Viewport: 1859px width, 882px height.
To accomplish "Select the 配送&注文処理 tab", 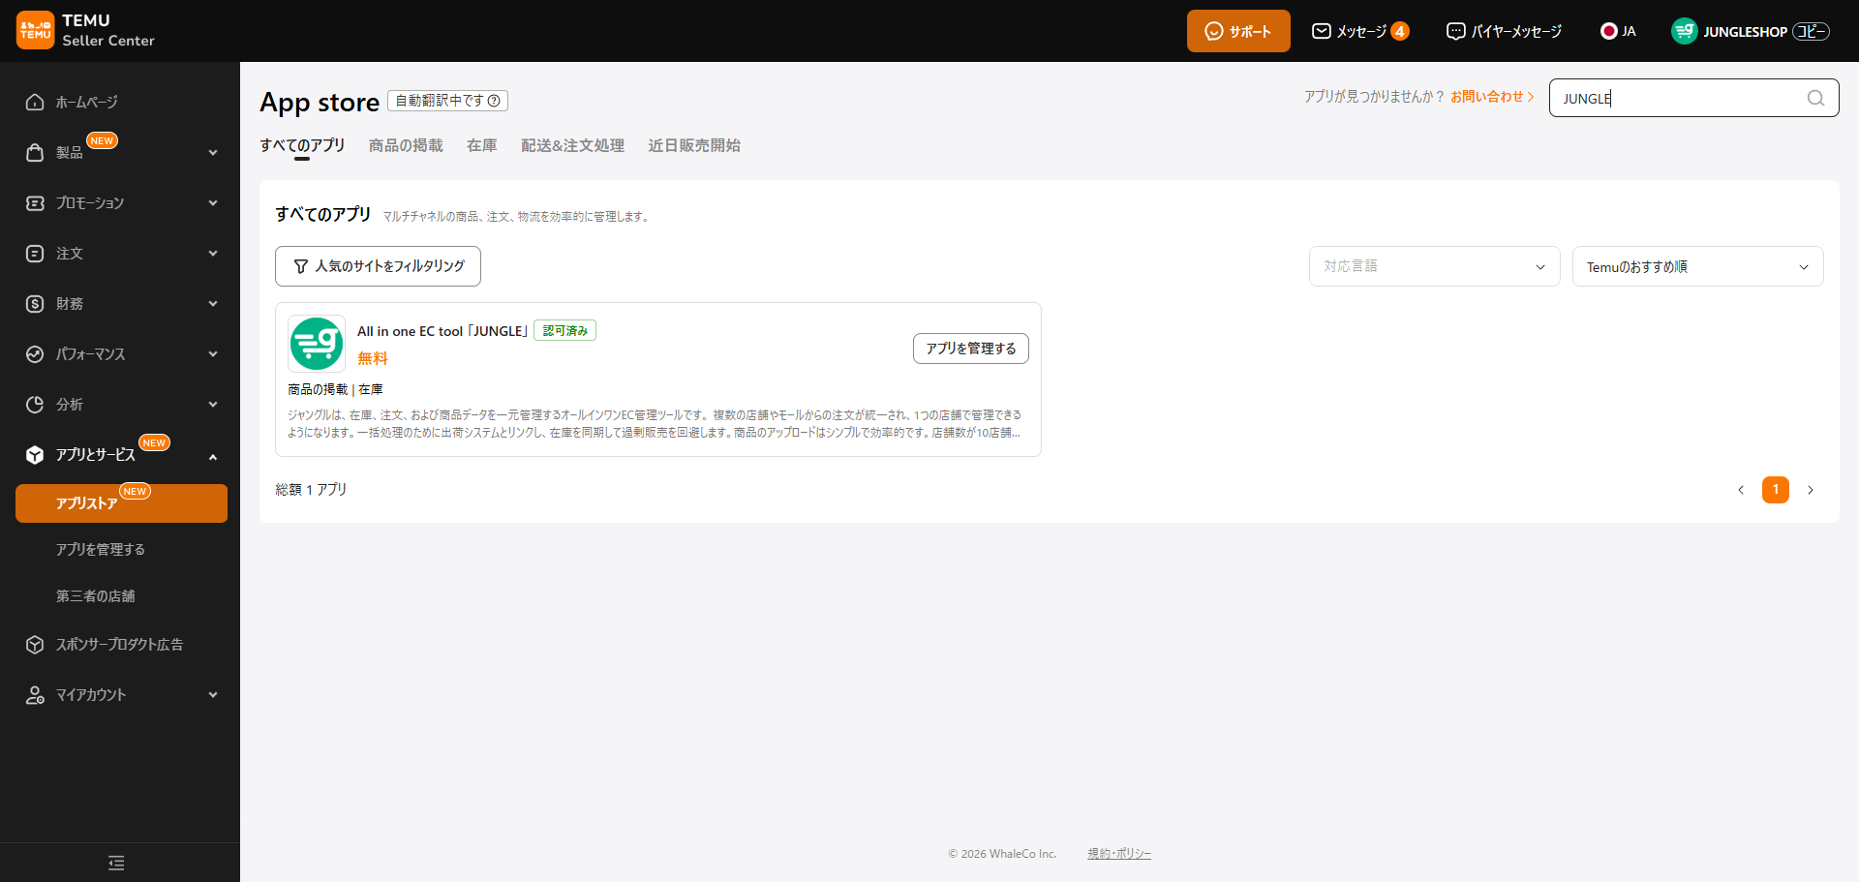I will point(572,145).
